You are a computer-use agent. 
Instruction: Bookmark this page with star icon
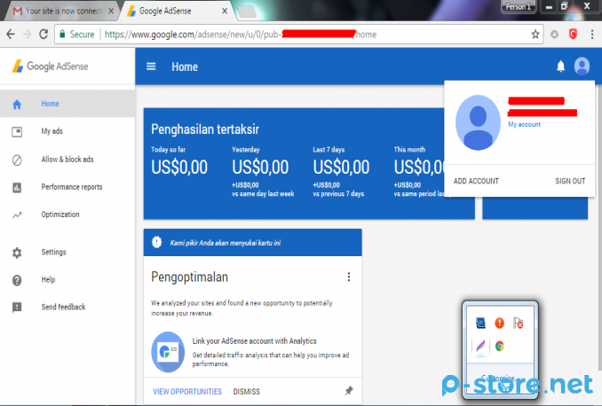pos(535,35)
